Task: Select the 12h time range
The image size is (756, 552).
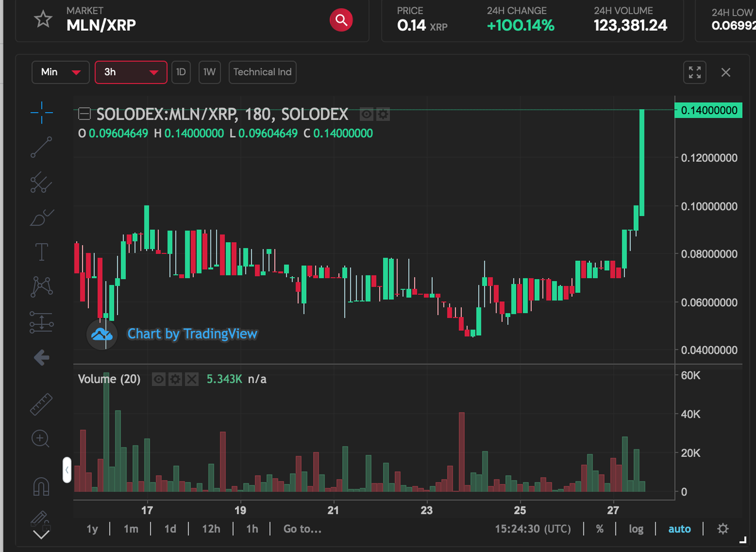Action: point(210,529)
